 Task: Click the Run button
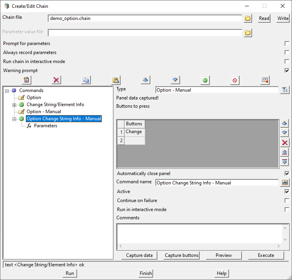tap(70, 273)
